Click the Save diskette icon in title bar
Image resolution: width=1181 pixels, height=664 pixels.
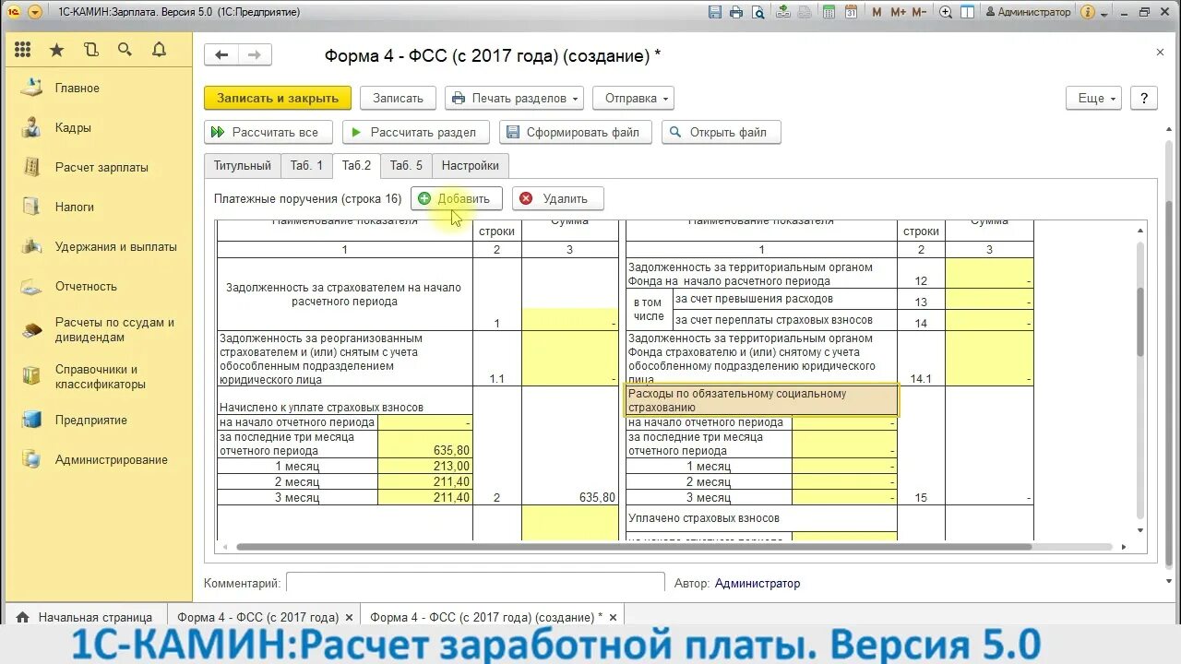click(715, 12)
